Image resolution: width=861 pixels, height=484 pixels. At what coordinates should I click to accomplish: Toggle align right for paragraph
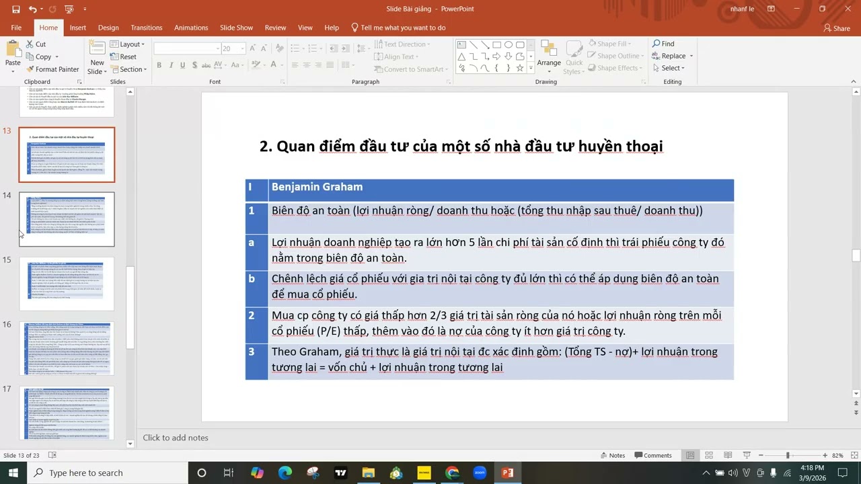pyautogui.click(x=317, y=65)
